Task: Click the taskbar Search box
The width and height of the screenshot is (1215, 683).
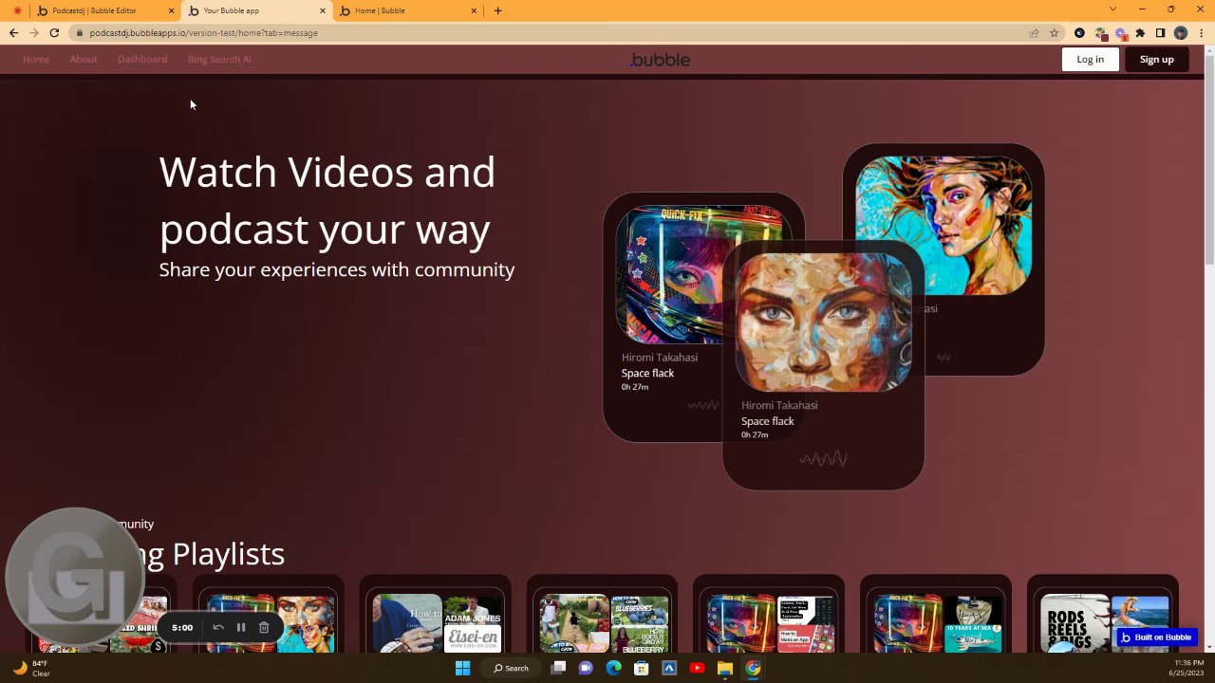Action: coord(511,668)
